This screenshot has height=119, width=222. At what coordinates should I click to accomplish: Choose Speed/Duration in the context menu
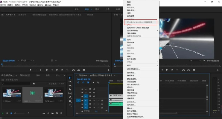(x=133, y=69)
